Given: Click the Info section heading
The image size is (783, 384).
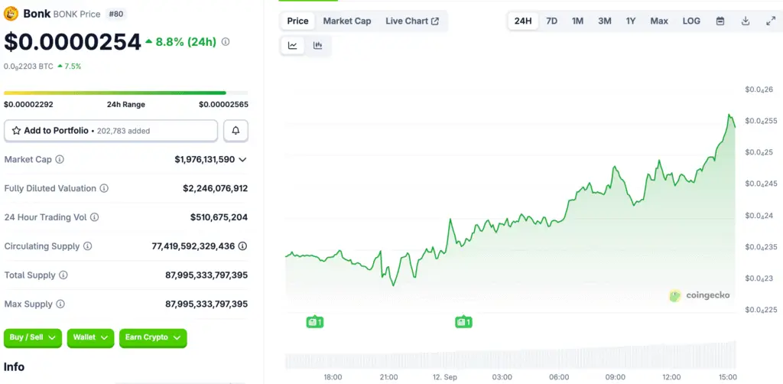Looking at the screenshot, I should click(14, 367).
